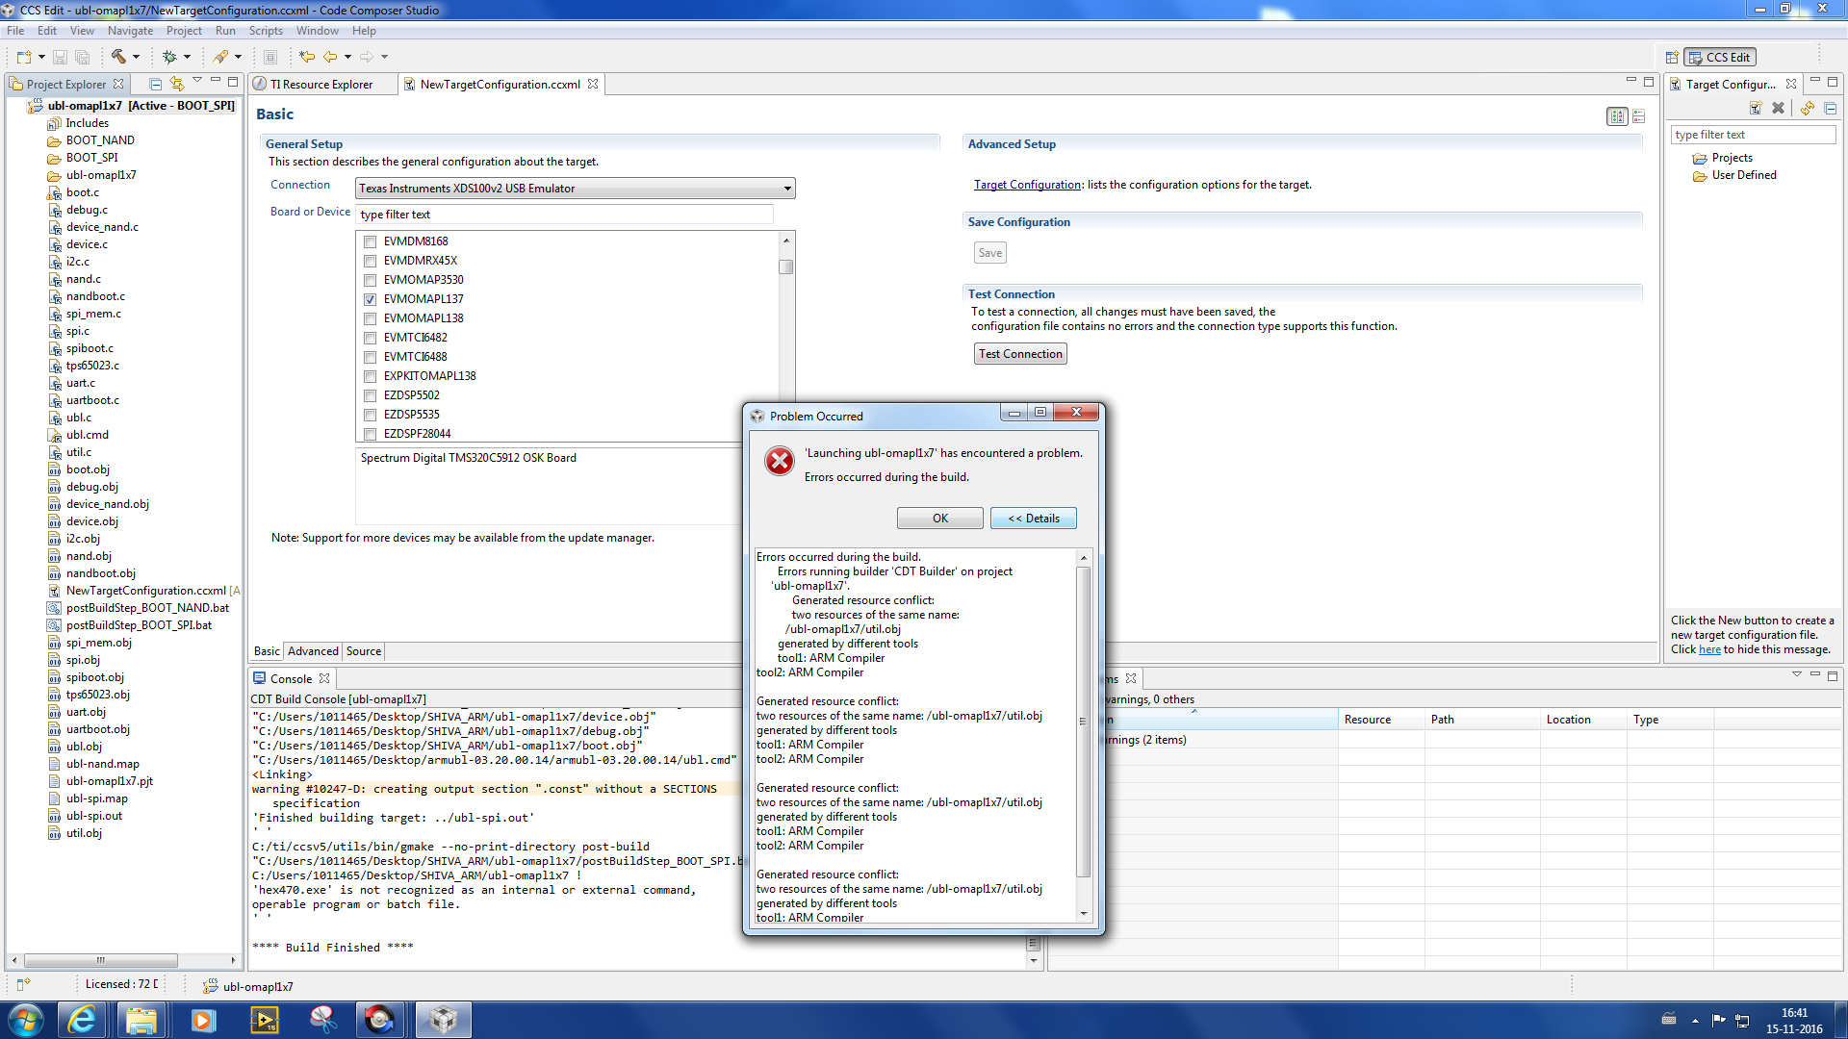The width and height of the screenshot is (1848, 1039).
Task: Click the << Details button
Action: (x=1034, y=519)
